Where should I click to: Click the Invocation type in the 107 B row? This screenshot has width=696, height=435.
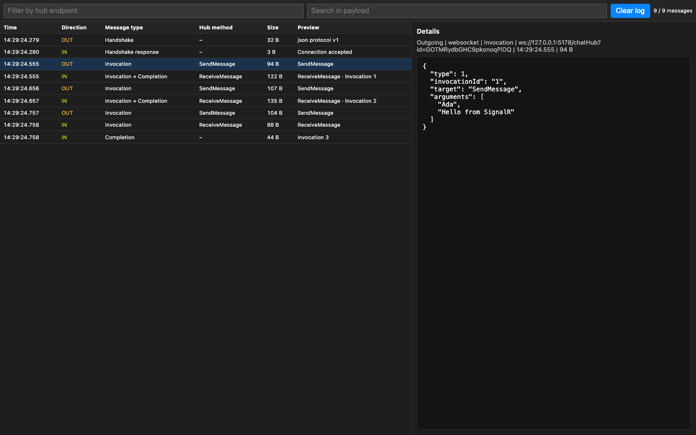click(x=118, y=89)
